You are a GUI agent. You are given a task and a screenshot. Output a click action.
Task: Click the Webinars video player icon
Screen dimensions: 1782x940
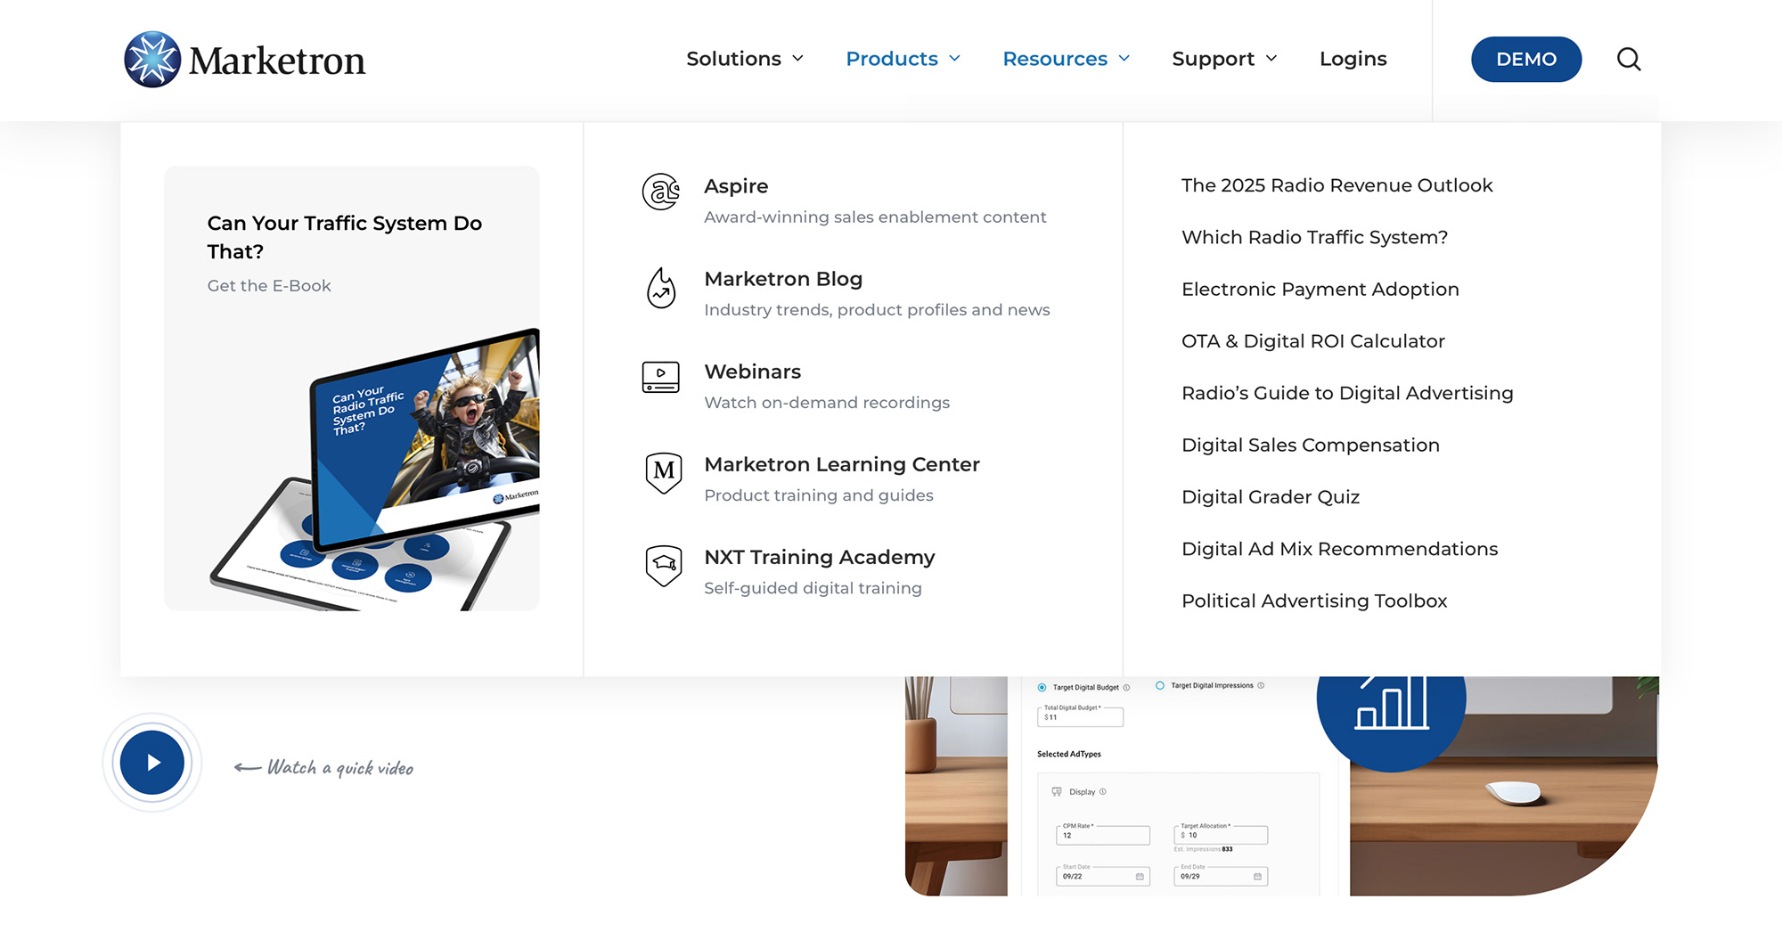(661, 377)
